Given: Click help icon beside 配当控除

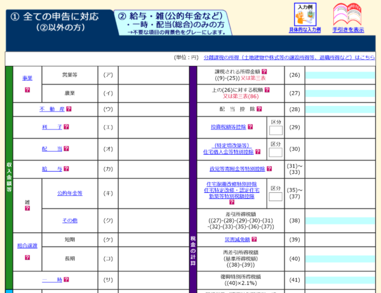Looking at the screenshot, I should click(259, 108).
